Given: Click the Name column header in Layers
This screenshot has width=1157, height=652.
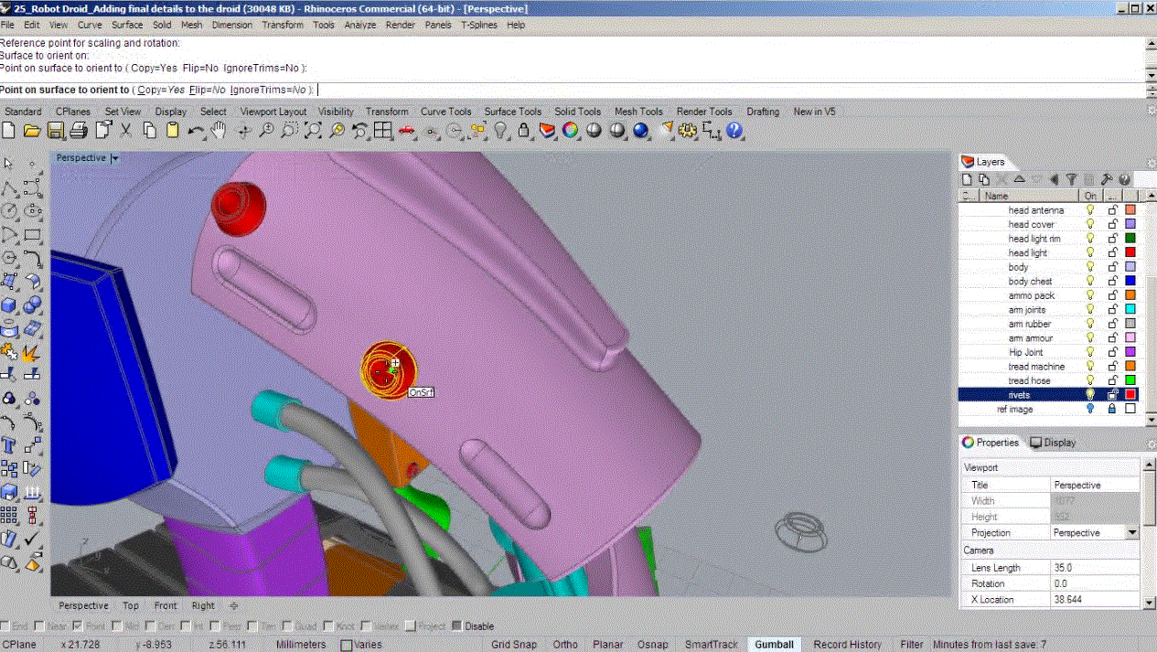Looking at the screenshot, I should click(x=1029, y=196).
